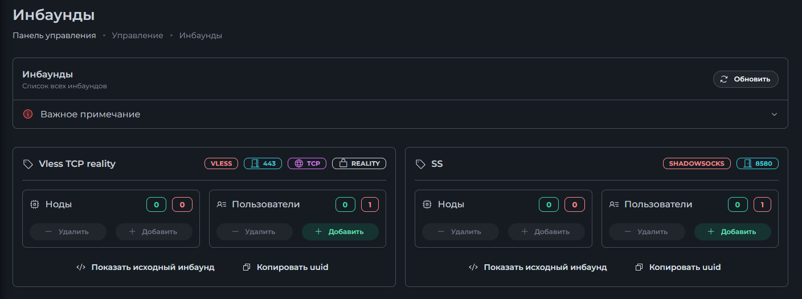Click the door icon in the 443 port badge

(x=255, y=163)
